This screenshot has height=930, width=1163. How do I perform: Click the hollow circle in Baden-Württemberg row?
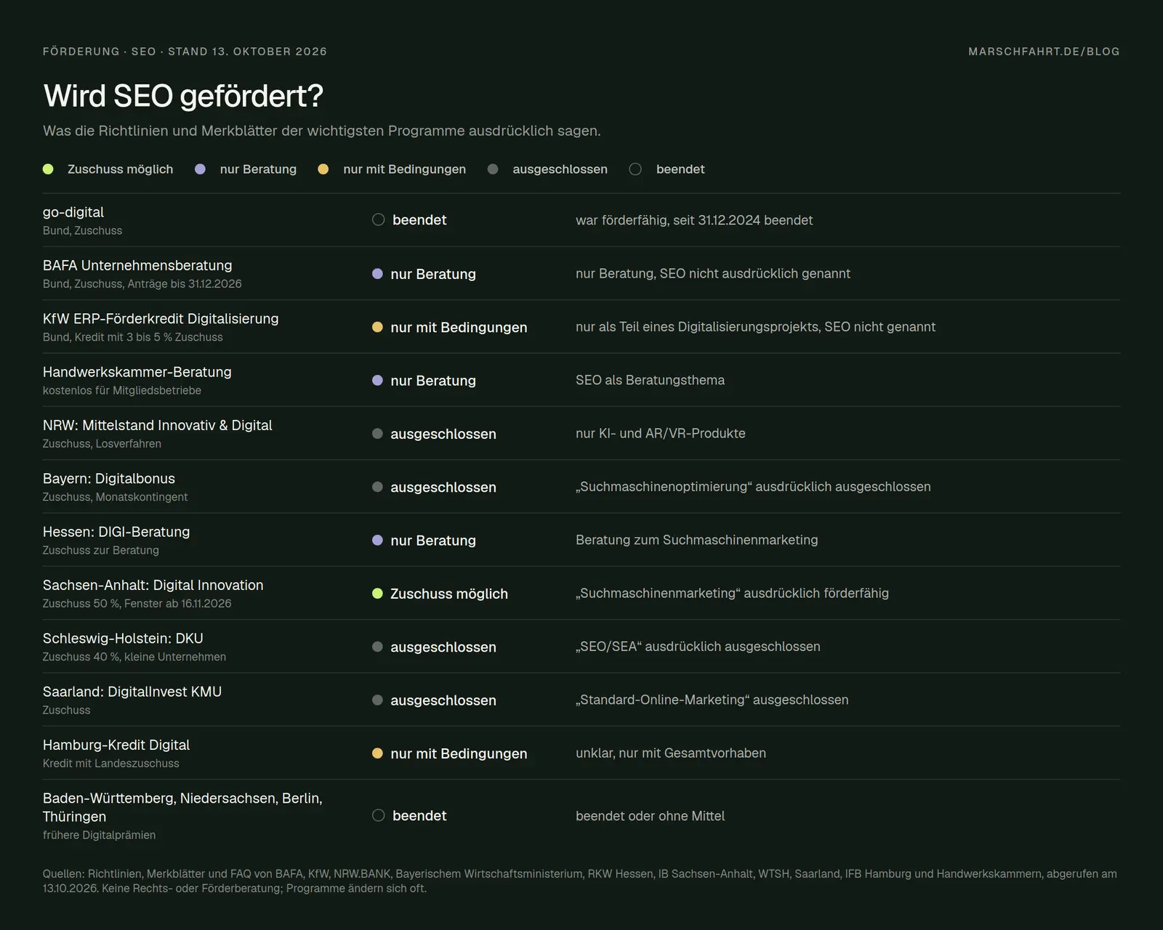click(378, 815)
